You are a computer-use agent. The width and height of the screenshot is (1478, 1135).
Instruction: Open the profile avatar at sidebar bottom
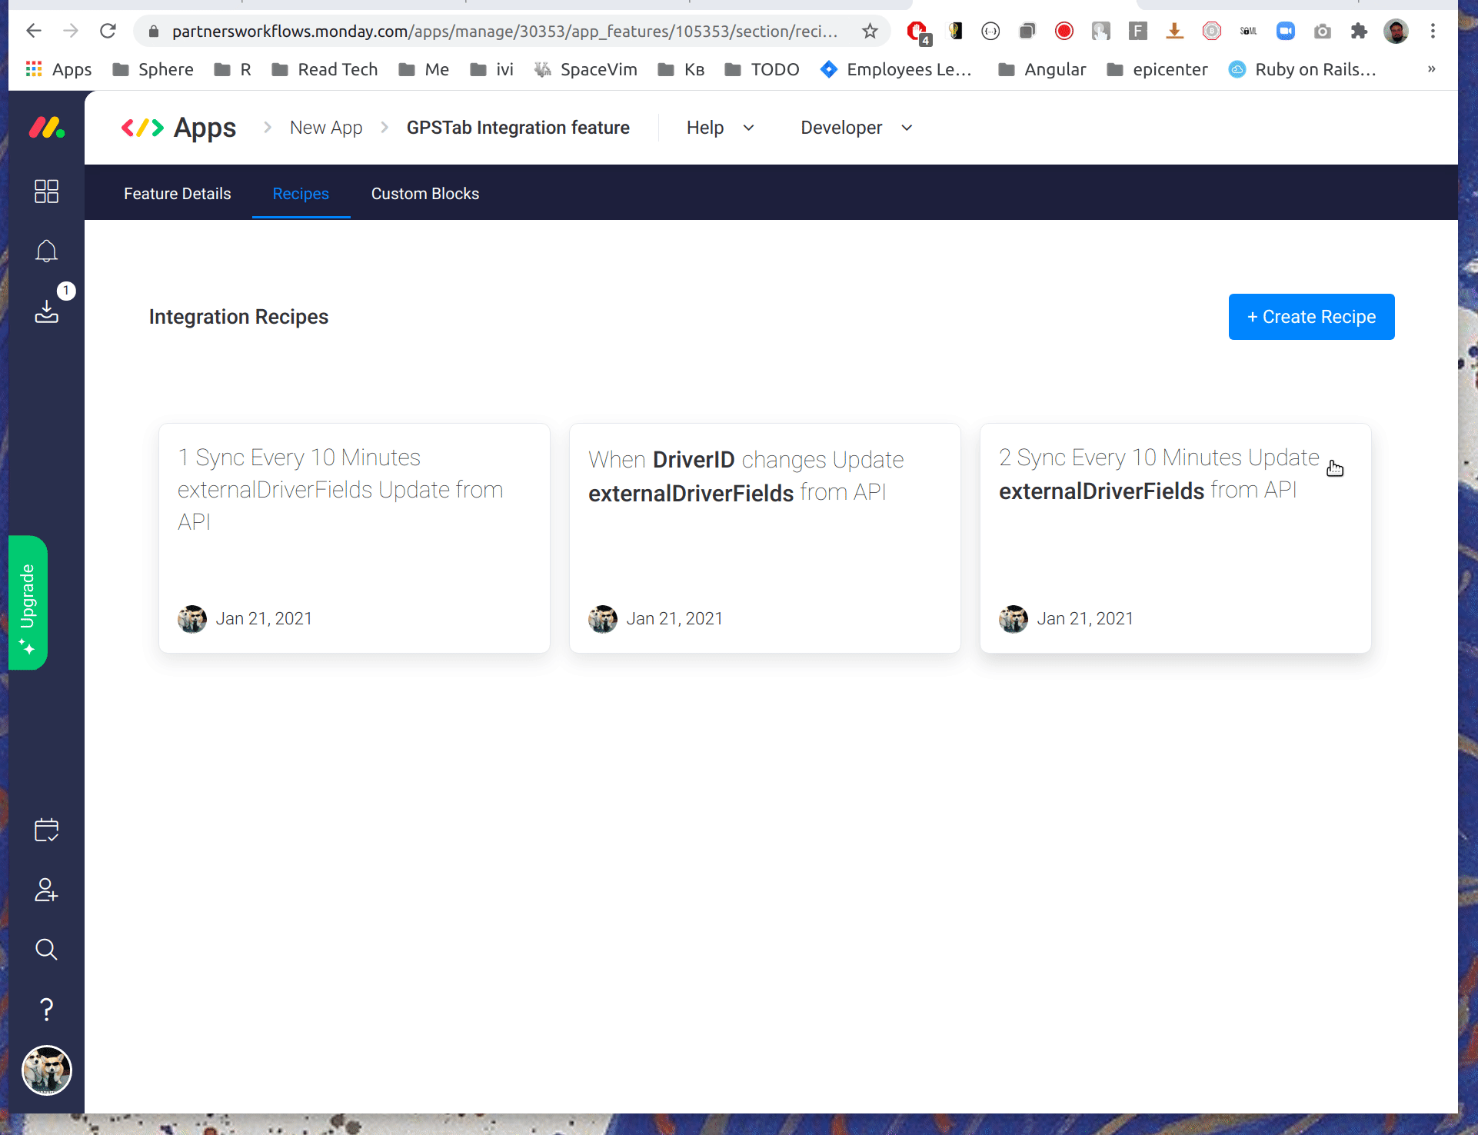(x=45, y=1070)
